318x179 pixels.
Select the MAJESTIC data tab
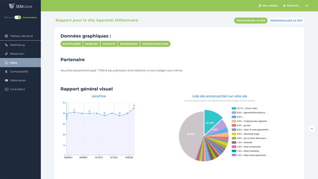tap(109, 44)
